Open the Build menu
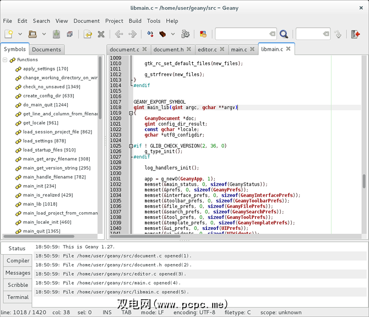 pos(135,21)
